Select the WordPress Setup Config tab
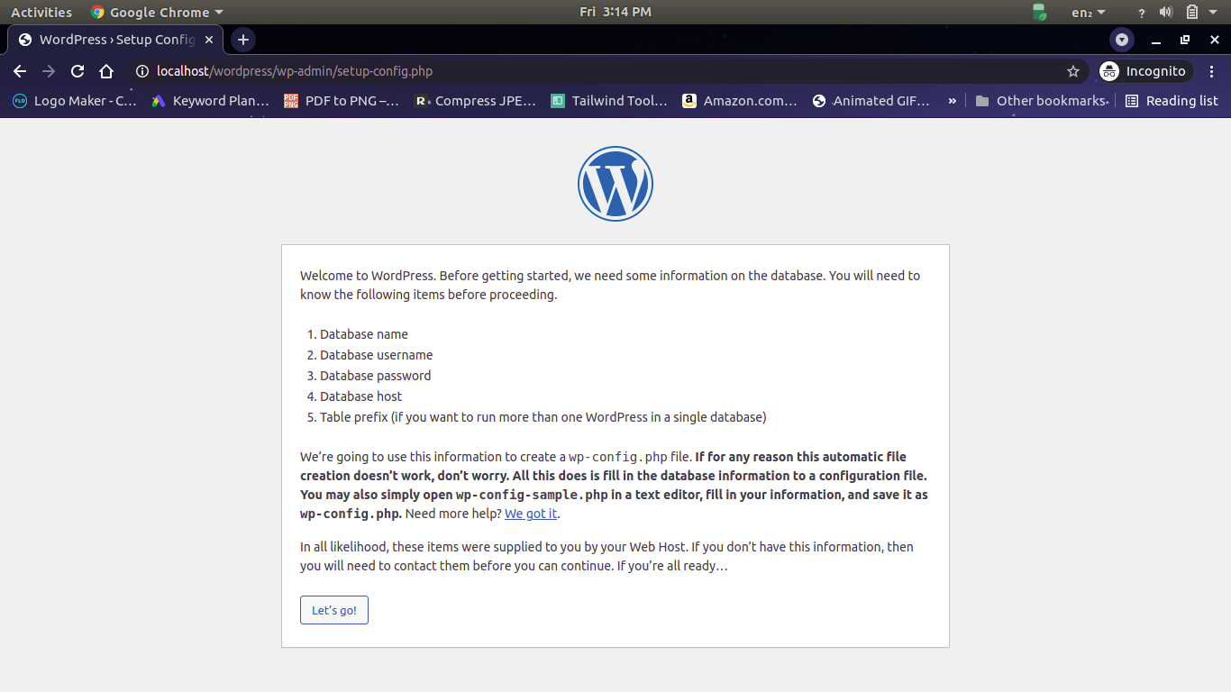 tap(115, 40)
